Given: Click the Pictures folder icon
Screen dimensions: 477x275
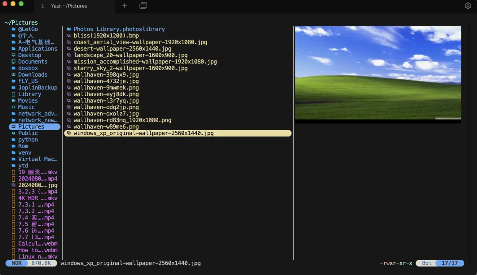Looking at the screenshot, I should [x=13, y=126].
